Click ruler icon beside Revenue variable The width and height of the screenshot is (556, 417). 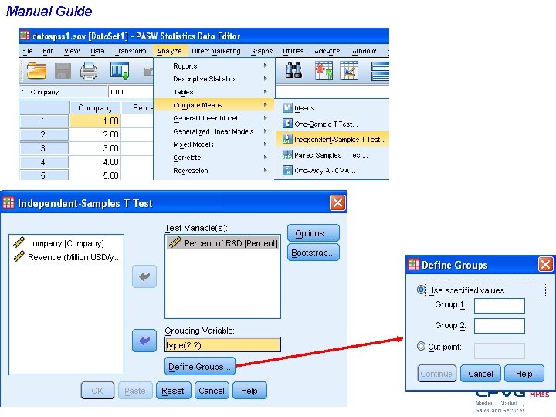[x=19, y=256]
